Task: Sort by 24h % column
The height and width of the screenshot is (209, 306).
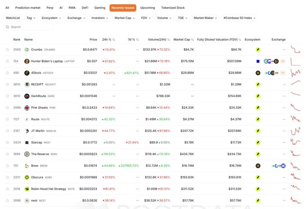Action: 108,40
